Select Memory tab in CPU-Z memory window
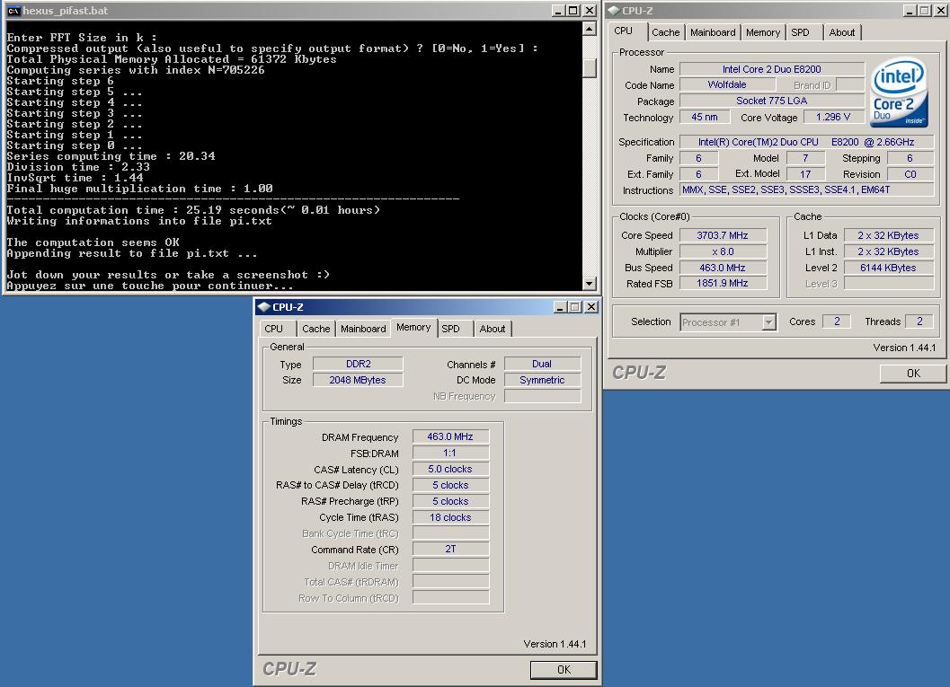This screenshot has height=687, width=950. click(413, 328)
